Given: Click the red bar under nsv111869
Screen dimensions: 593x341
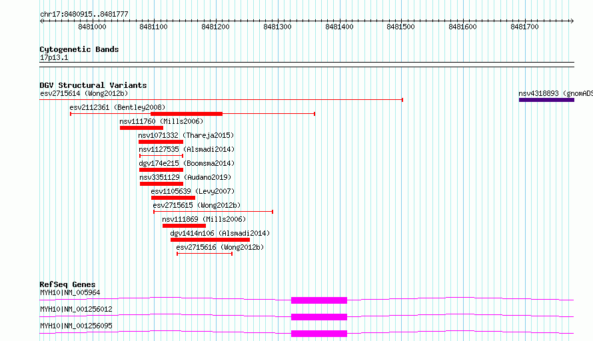Looking at the screenshot, I should click(184, 226).
